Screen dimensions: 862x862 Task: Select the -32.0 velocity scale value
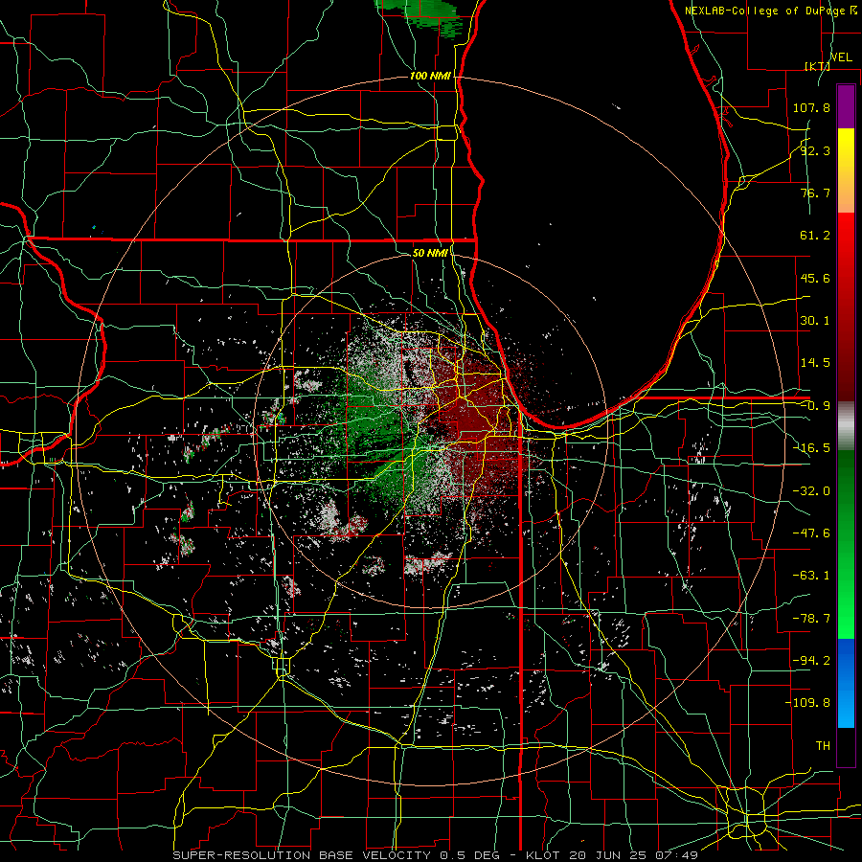(811, 491)
